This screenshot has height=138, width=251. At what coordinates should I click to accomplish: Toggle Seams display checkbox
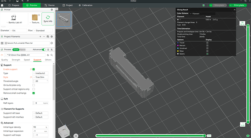(x=207, y=54)
